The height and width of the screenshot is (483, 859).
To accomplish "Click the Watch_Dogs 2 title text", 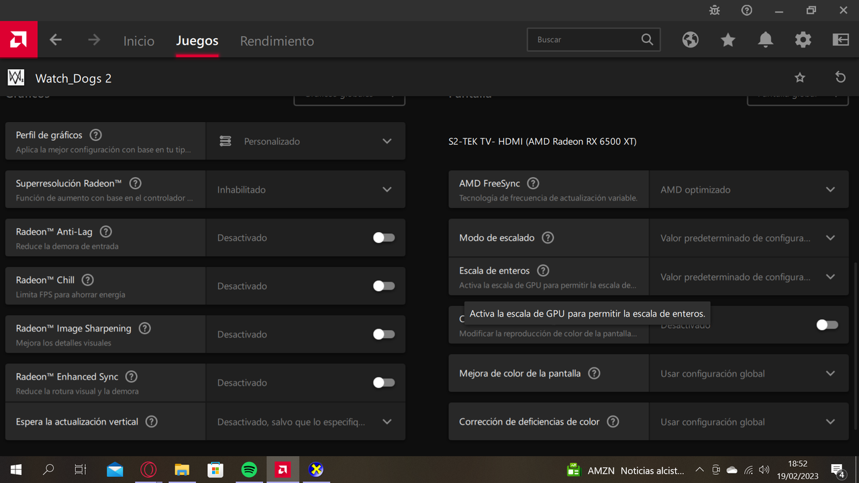I will [x=73, y=78].
